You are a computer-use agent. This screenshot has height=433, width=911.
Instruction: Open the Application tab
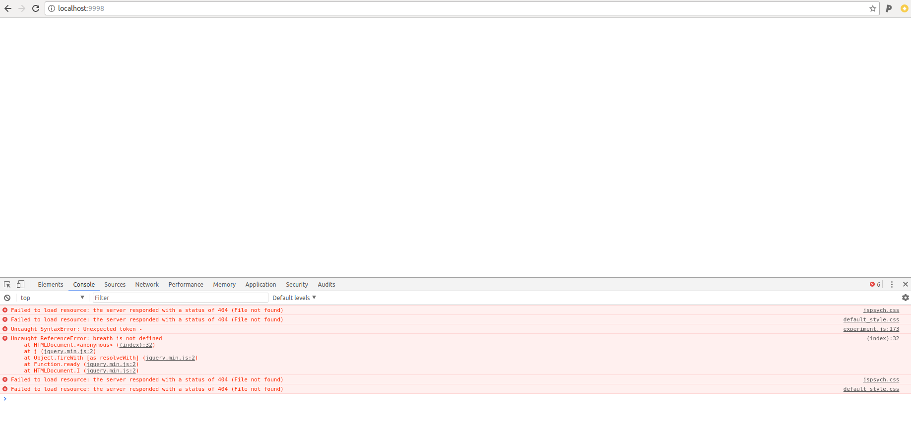260,284
